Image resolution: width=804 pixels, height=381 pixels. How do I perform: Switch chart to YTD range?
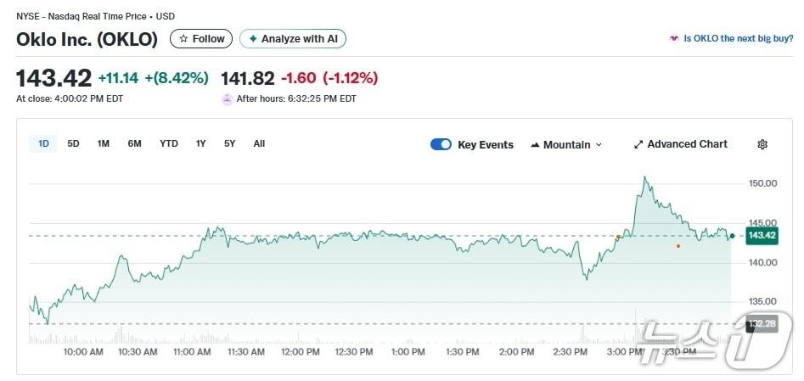point(169,144)
